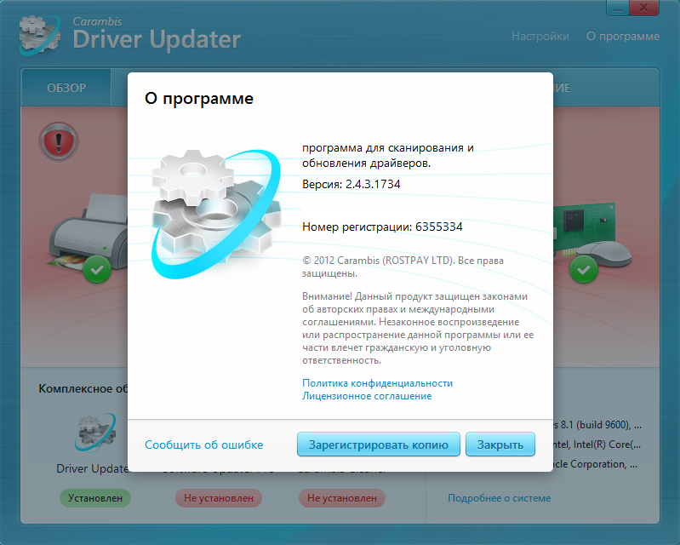Open О программе in the top bar
680x545 pixels.
coord(623,36)
